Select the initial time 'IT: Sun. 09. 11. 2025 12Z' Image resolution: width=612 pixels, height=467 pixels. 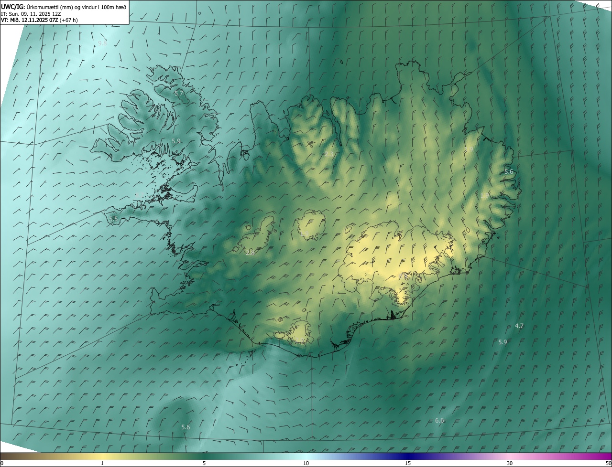click(x=31, y=13)
